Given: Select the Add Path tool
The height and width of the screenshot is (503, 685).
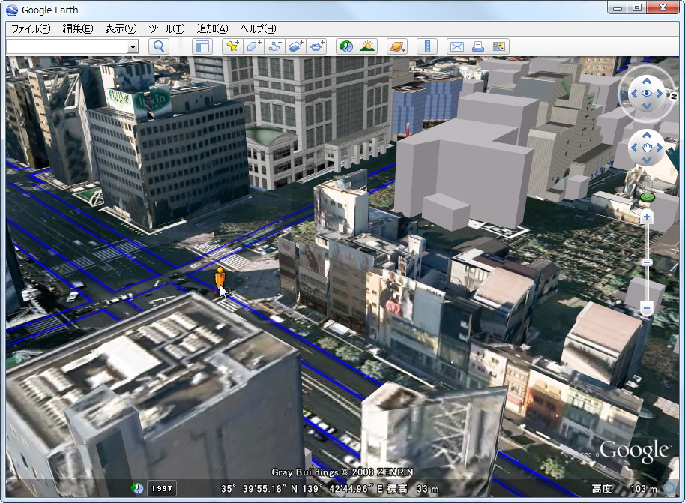Looking at the screenshot, I should click(x=275, y=46).
